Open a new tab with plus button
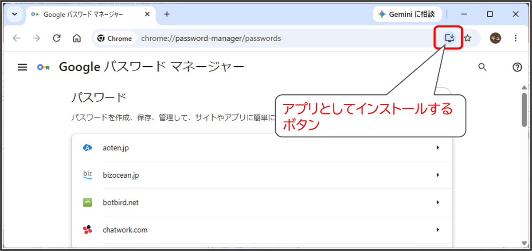532x251 pixels. coord(167,14)
